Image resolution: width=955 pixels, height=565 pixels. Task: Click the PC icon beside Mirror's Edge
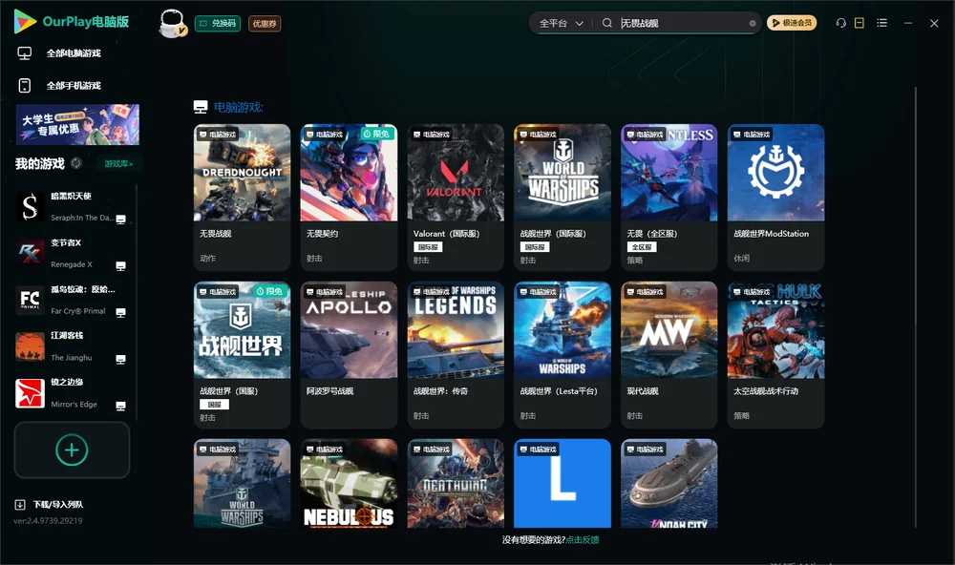120,407
